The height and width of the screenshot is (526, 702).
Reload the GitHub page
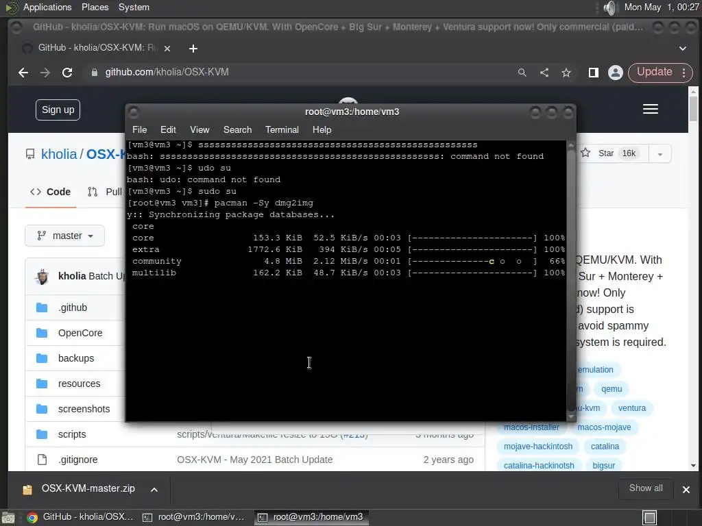[67, 73]
